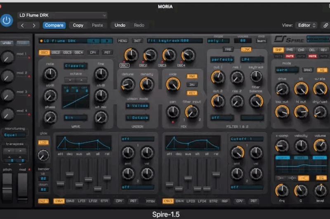Switch to the ENV2 tab
The height and width of the screenshot is (219, 330).
(70, 201)
